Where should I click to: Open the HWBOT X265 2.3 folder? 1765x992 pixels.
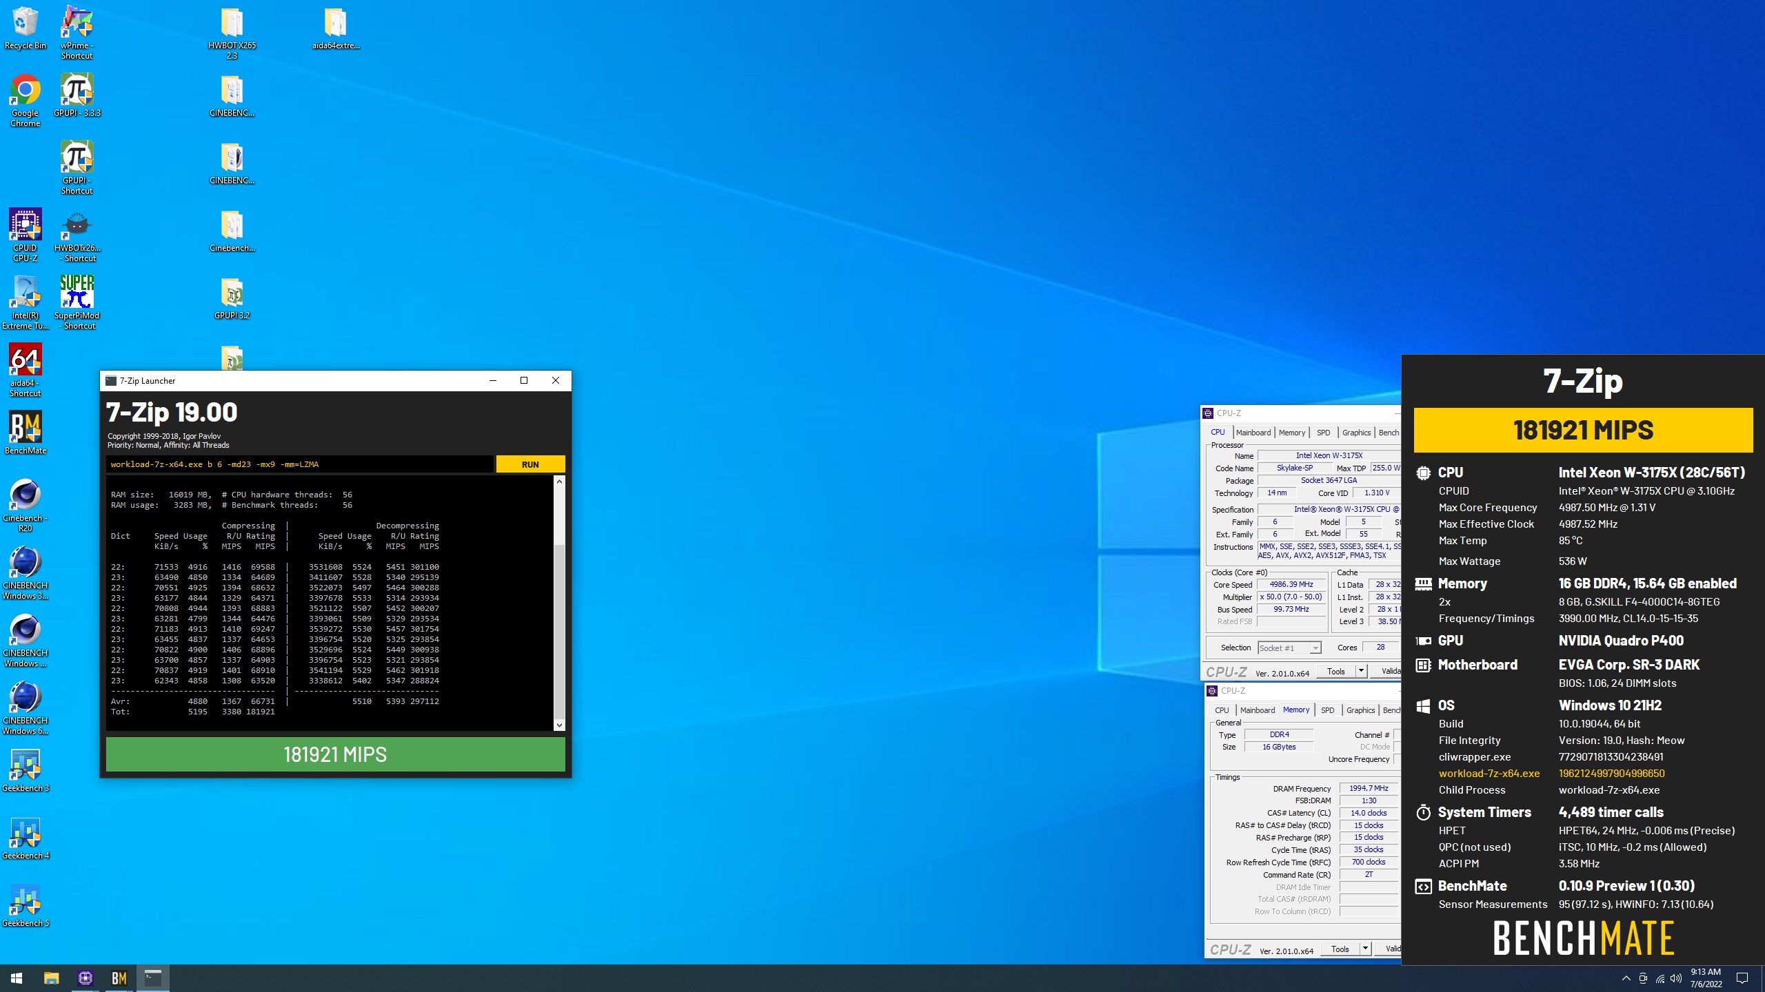(x=232, y=33)
